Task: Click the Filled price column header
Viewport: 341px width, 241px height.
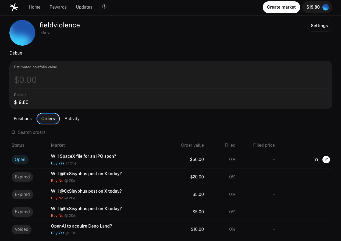Action: [x=264, y=145]
